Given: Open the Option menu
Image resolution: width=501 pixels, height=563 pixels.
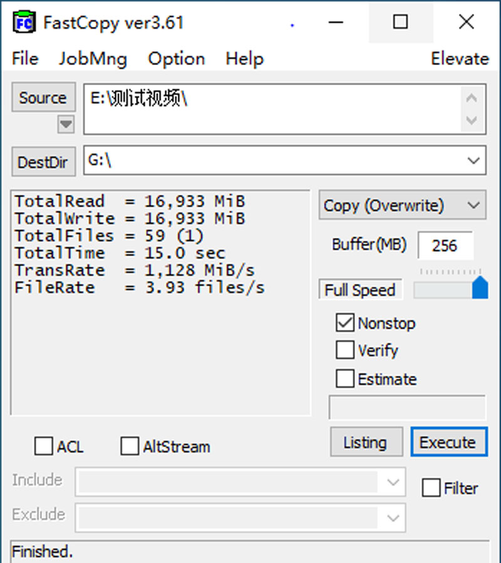Looking at the screenshot, I should [177, 59].
